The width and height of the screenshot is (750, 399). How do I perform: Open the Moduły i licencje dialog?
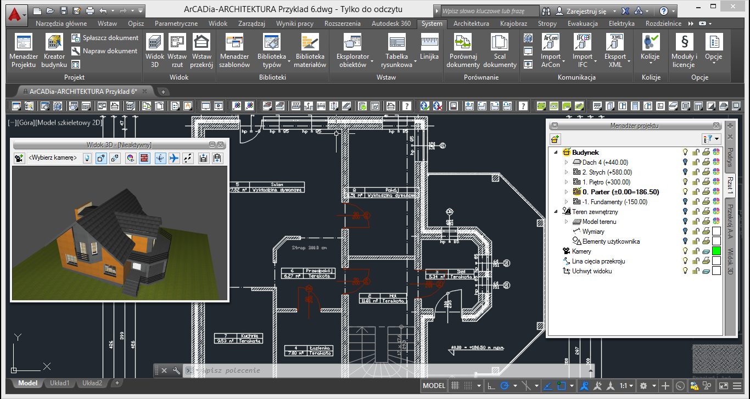pos(684,50)
